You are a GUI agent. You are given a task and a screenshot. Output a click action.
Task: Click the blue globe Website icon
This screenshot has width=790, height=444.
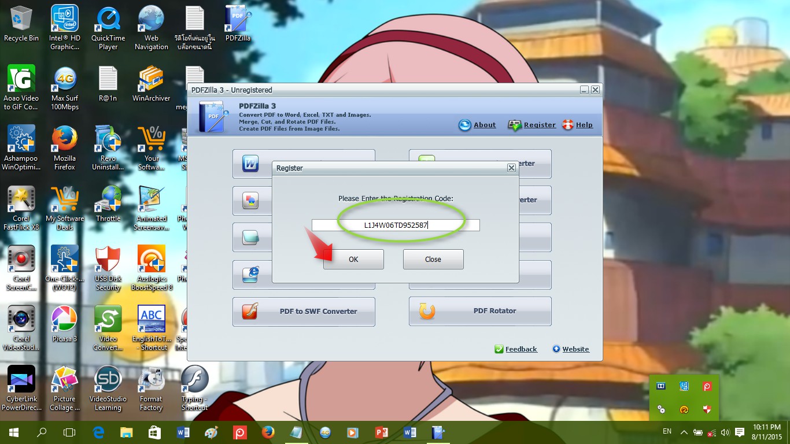(556, 349)
